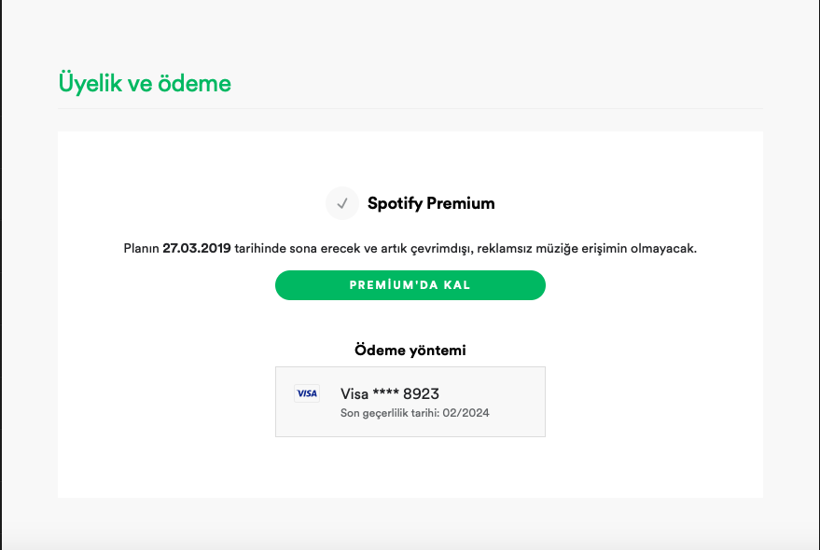Click the Ödeme yöntemi heading
The width and height of the screenshot is (820, 550).
410,351
